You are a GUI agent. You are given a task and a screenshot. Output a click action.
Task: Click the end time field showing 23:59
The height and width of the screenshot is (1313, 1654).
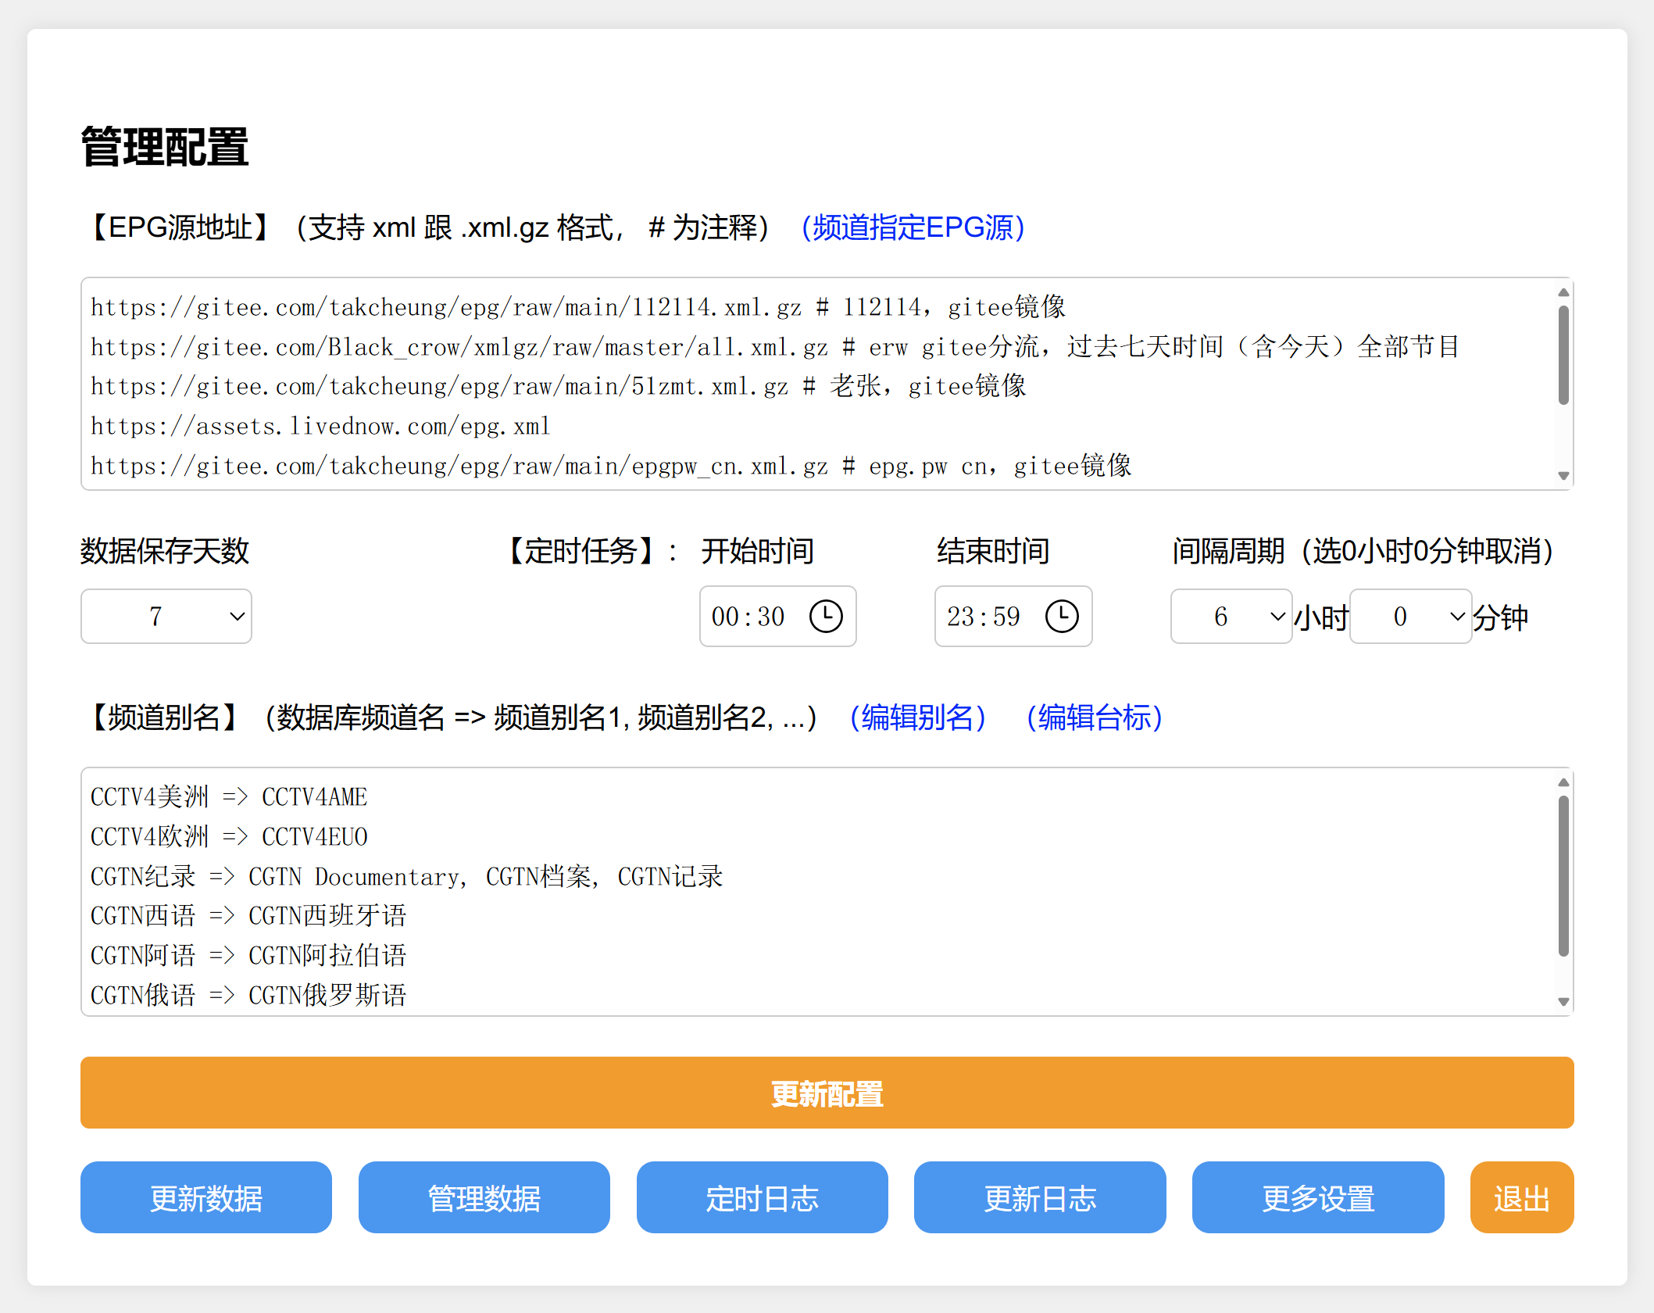click(x=1013, y=617)
